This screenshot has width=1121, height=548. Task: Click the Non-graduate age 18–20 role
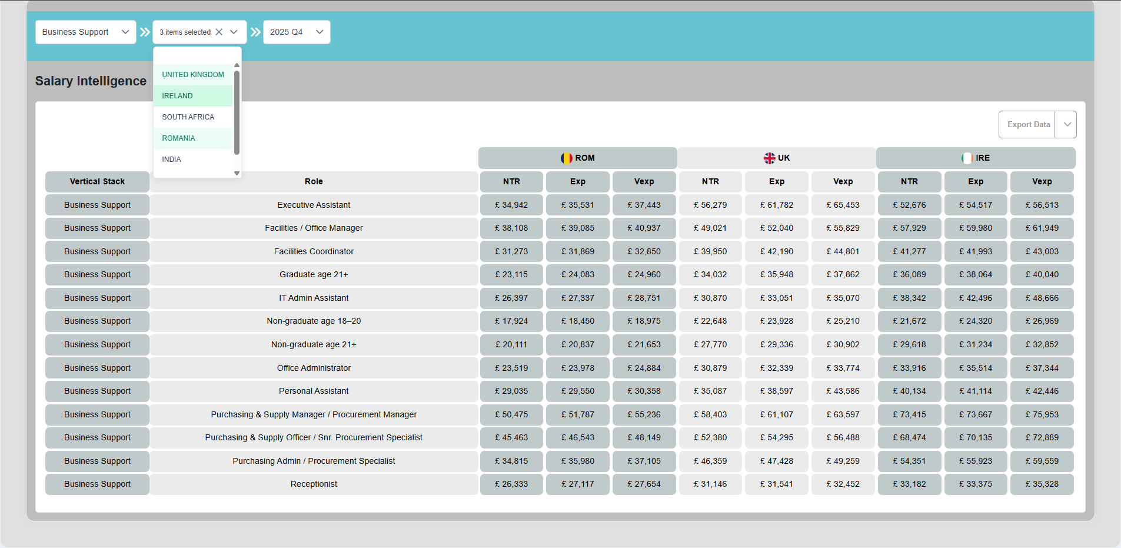(314, 321)
